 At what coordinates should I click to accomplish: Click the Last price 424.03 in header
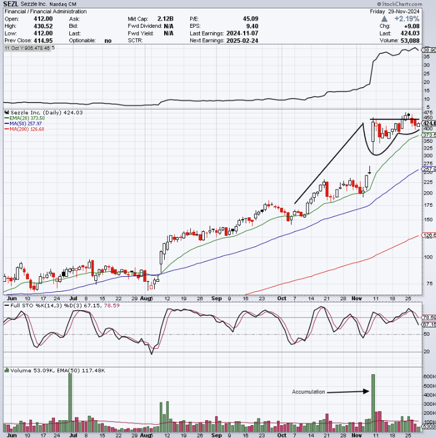click(410, 33)
